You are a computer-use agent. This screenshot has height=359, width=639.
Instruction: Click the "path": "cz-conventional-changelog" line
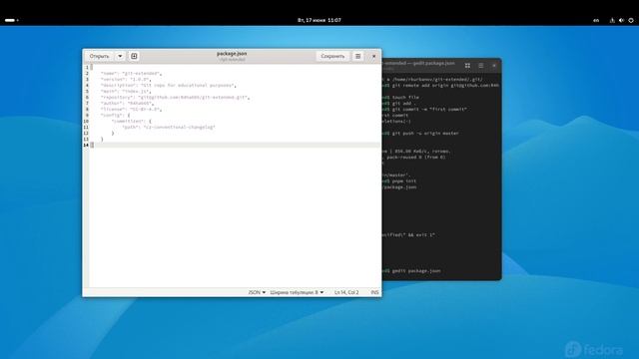click(169, 127)
